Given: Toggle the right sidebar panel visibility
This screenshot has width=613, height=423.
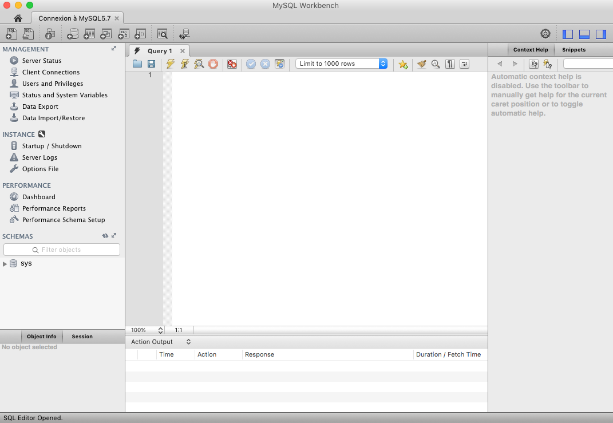Looking at the screenshot, I should pos(600,34).
